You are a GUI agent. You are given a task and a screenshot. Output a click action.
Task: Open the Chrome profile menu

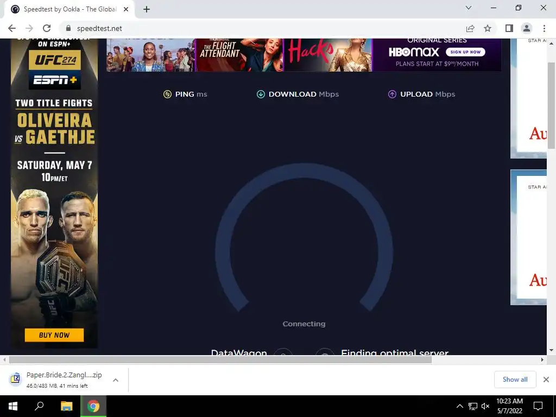click(x=527, y=28)
